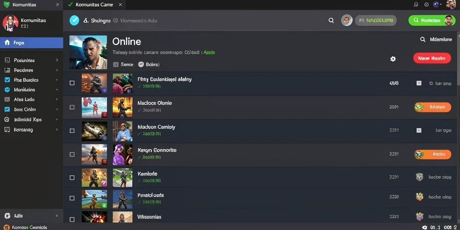
Task: Toggle checkbox for Kerqn Connorite row
Action: 72,155
